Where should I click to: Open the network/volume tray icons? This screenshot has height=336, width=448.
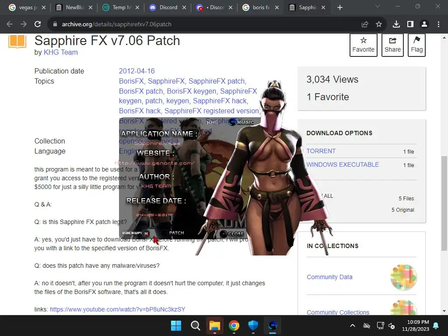pyautogui.click(x=386, y=325)
